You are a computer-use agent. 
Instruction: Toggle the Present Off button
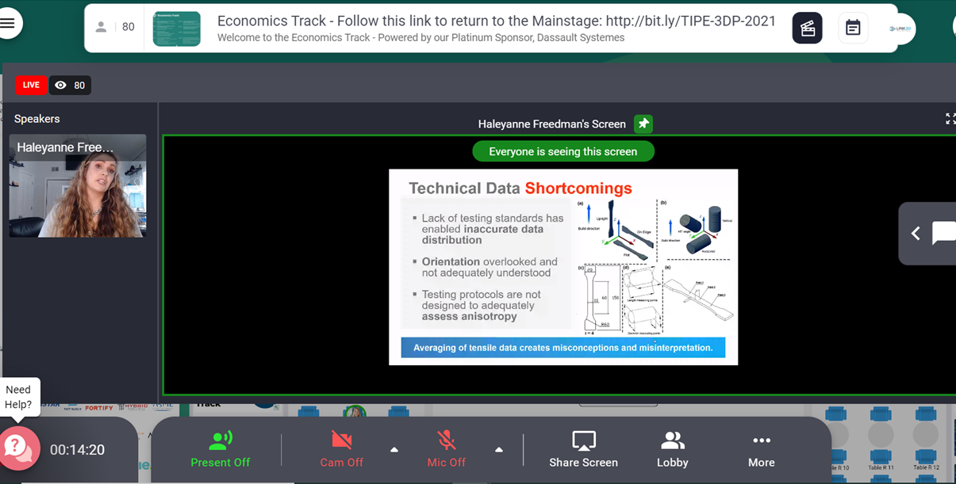coord(220,449)
